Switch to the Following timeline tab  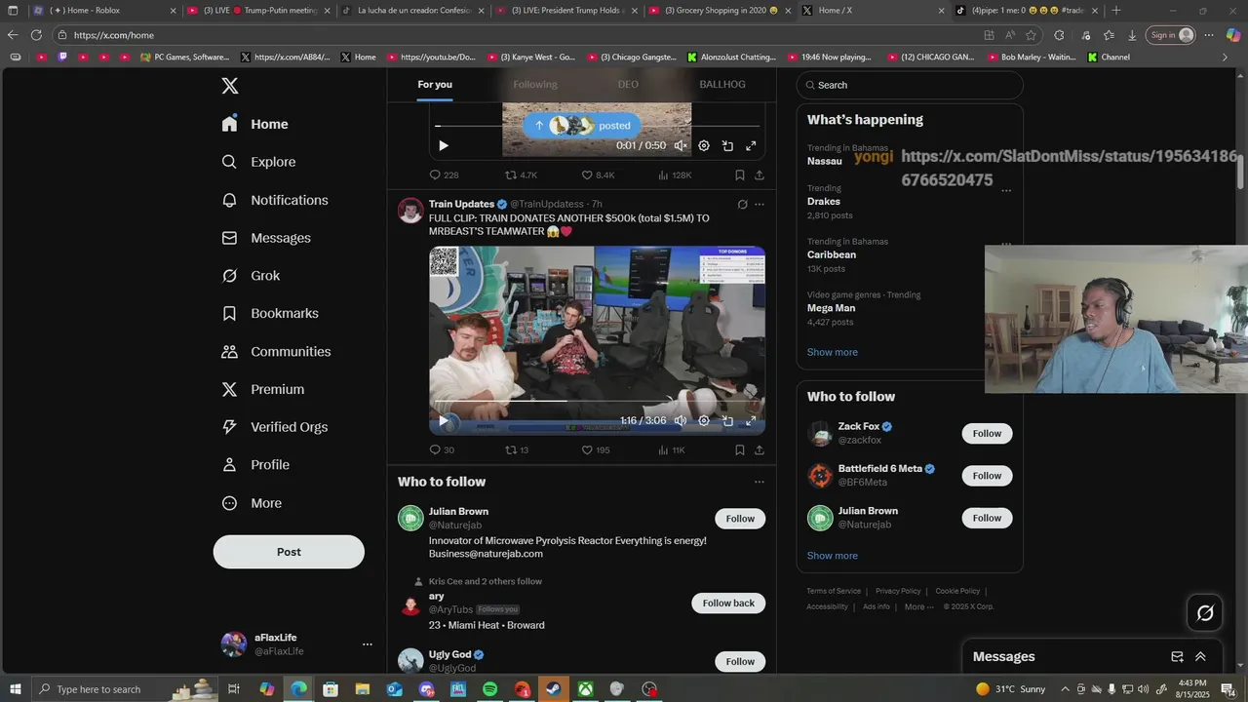pyautogui.click(x=535, y=85)
